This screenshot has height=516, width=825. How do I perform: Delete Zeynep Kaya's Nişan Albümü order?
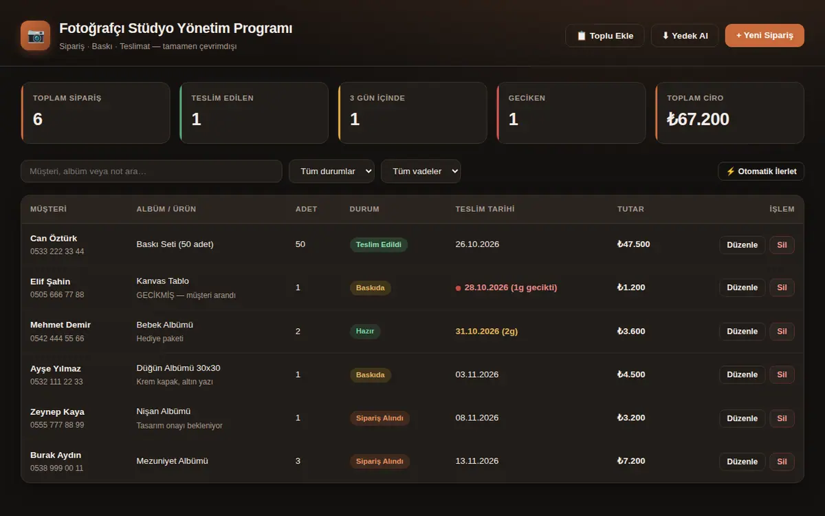click(782, 418)
